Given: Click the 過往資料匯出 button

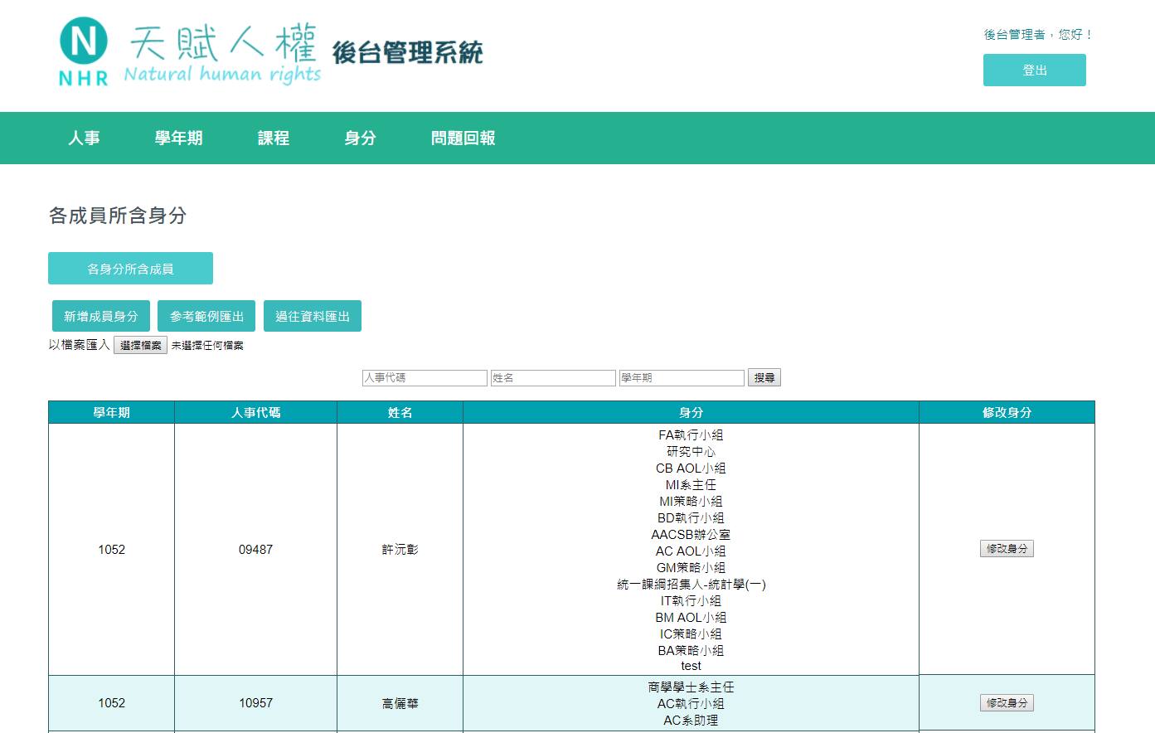Looking at the screenshot, I should coord(313,316).
